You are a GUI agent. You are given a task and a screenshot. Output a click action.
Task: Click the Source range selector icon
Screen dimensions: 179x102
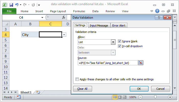click(x=141, y=63)
